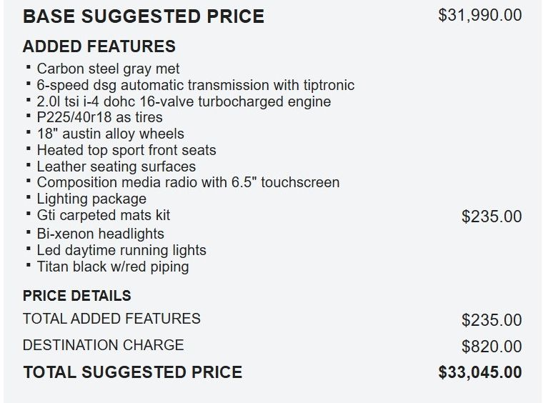The image size is (543, 403).
Task: Click the 6-speed dsg automatic transmission line
Action: point(195,85)
